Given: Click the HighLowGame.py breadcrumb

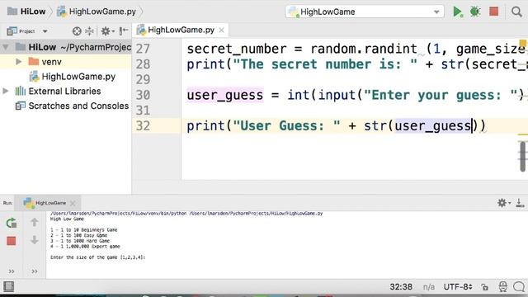Looking at the screenshot, I should point(97,12).
